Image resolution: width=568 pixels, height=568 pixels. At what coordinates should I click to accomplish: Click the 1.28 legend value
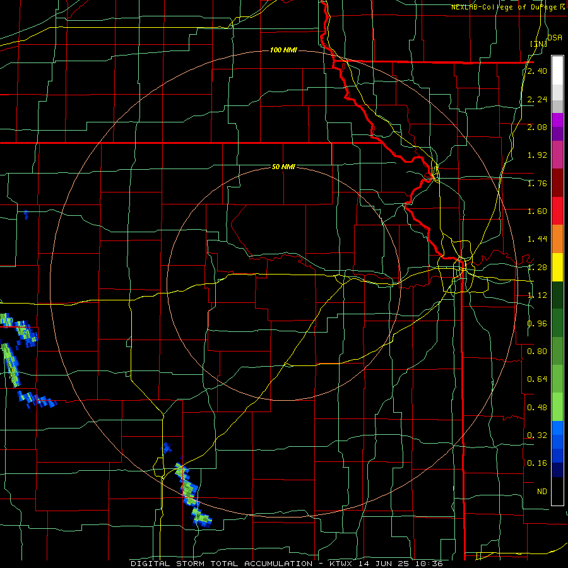(x=537, y=268)
